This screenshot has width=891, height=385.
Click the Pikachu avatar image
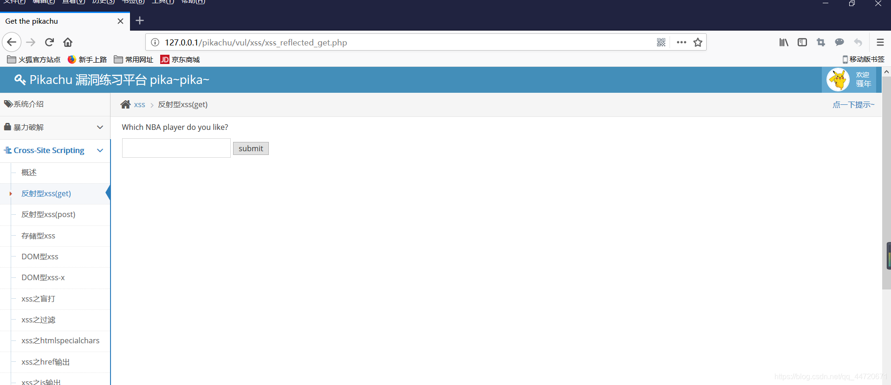[838, 80]
